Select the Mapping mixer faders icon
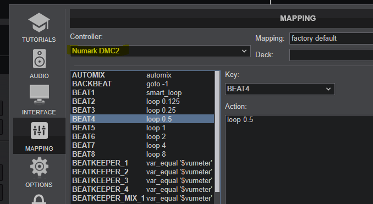Screen dimensions: 373x204 pos(39,130)
